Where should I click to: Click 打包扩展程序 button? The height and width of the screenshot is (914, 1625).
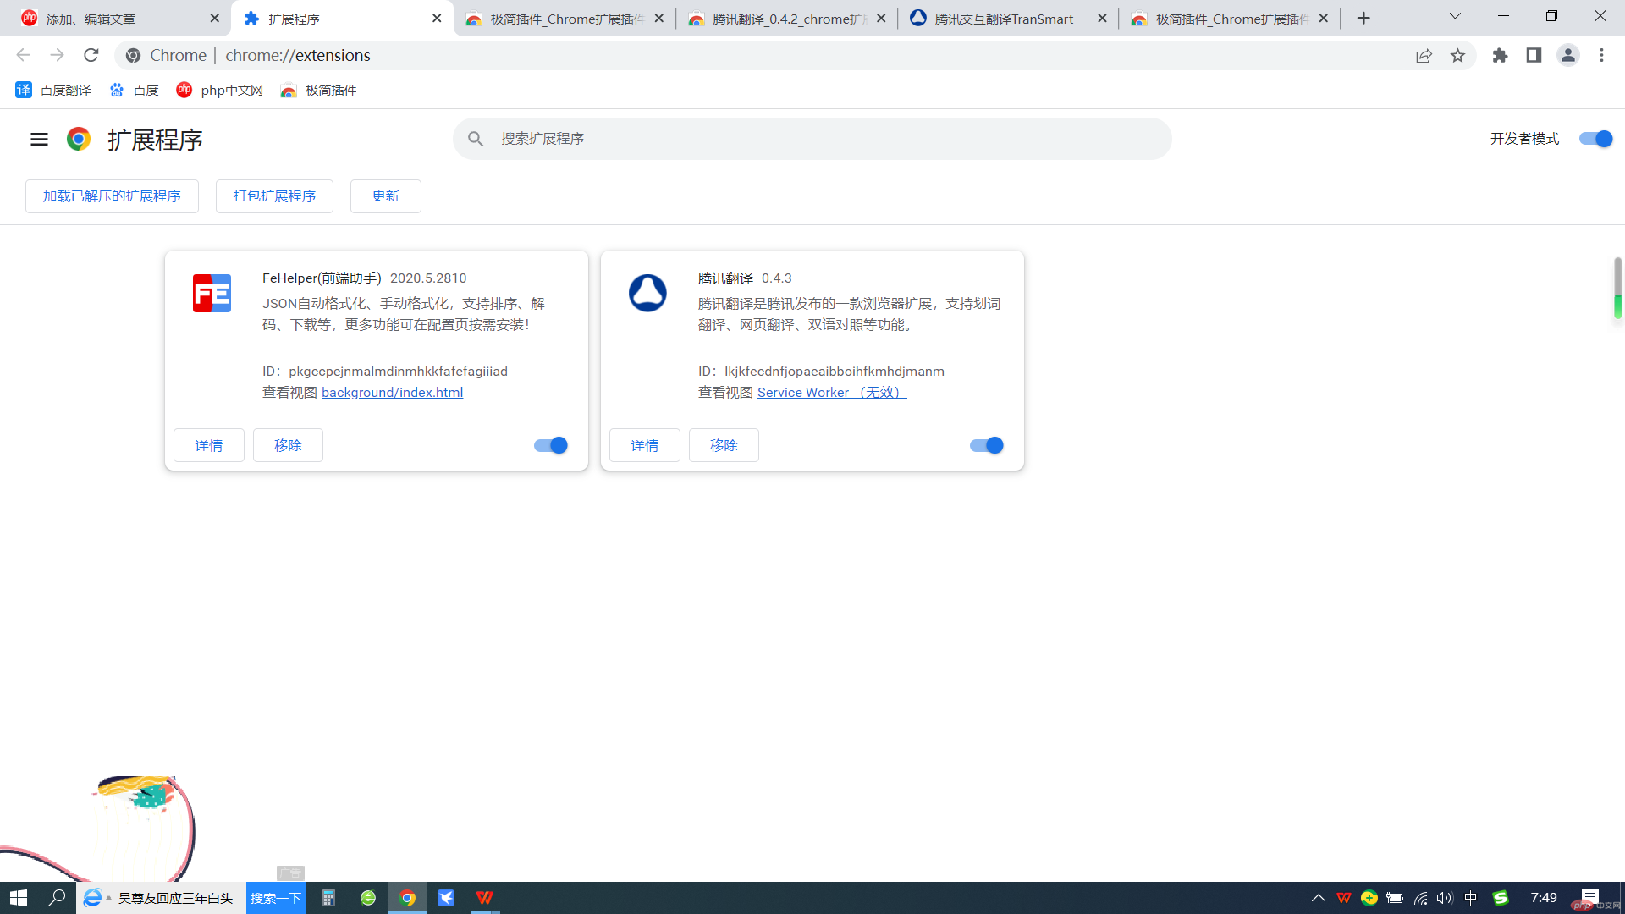pos(274,195)
